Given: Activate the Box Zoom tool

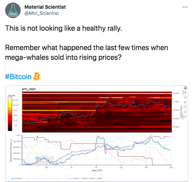Looking at the screenshot, I should tap(185, 97).
